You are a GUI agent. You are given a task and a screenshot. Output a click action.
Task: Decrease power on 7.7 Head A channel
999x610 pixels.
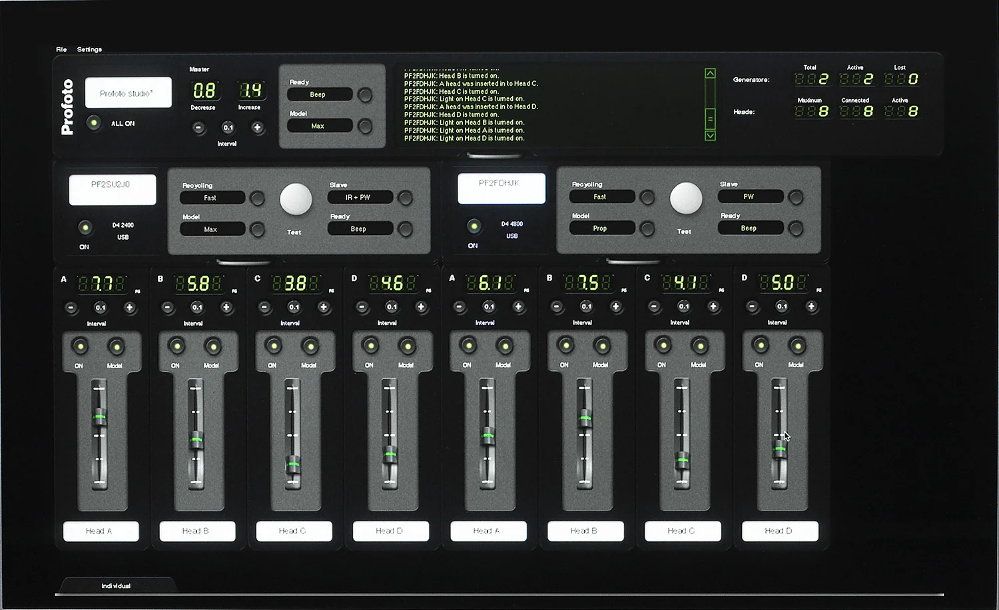[71, 308]
